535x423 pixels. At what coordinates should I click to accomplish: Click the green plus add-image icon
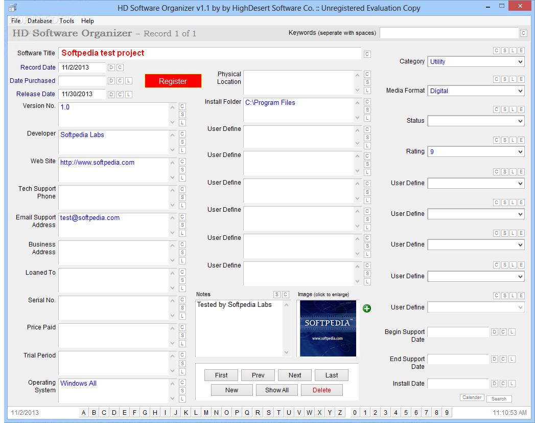(367, 308)
